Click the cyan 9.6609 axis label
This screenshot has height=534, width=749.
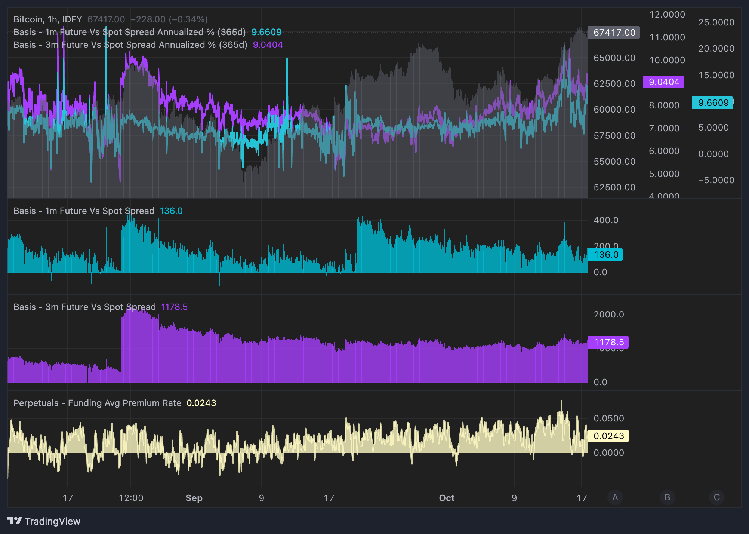713,103
